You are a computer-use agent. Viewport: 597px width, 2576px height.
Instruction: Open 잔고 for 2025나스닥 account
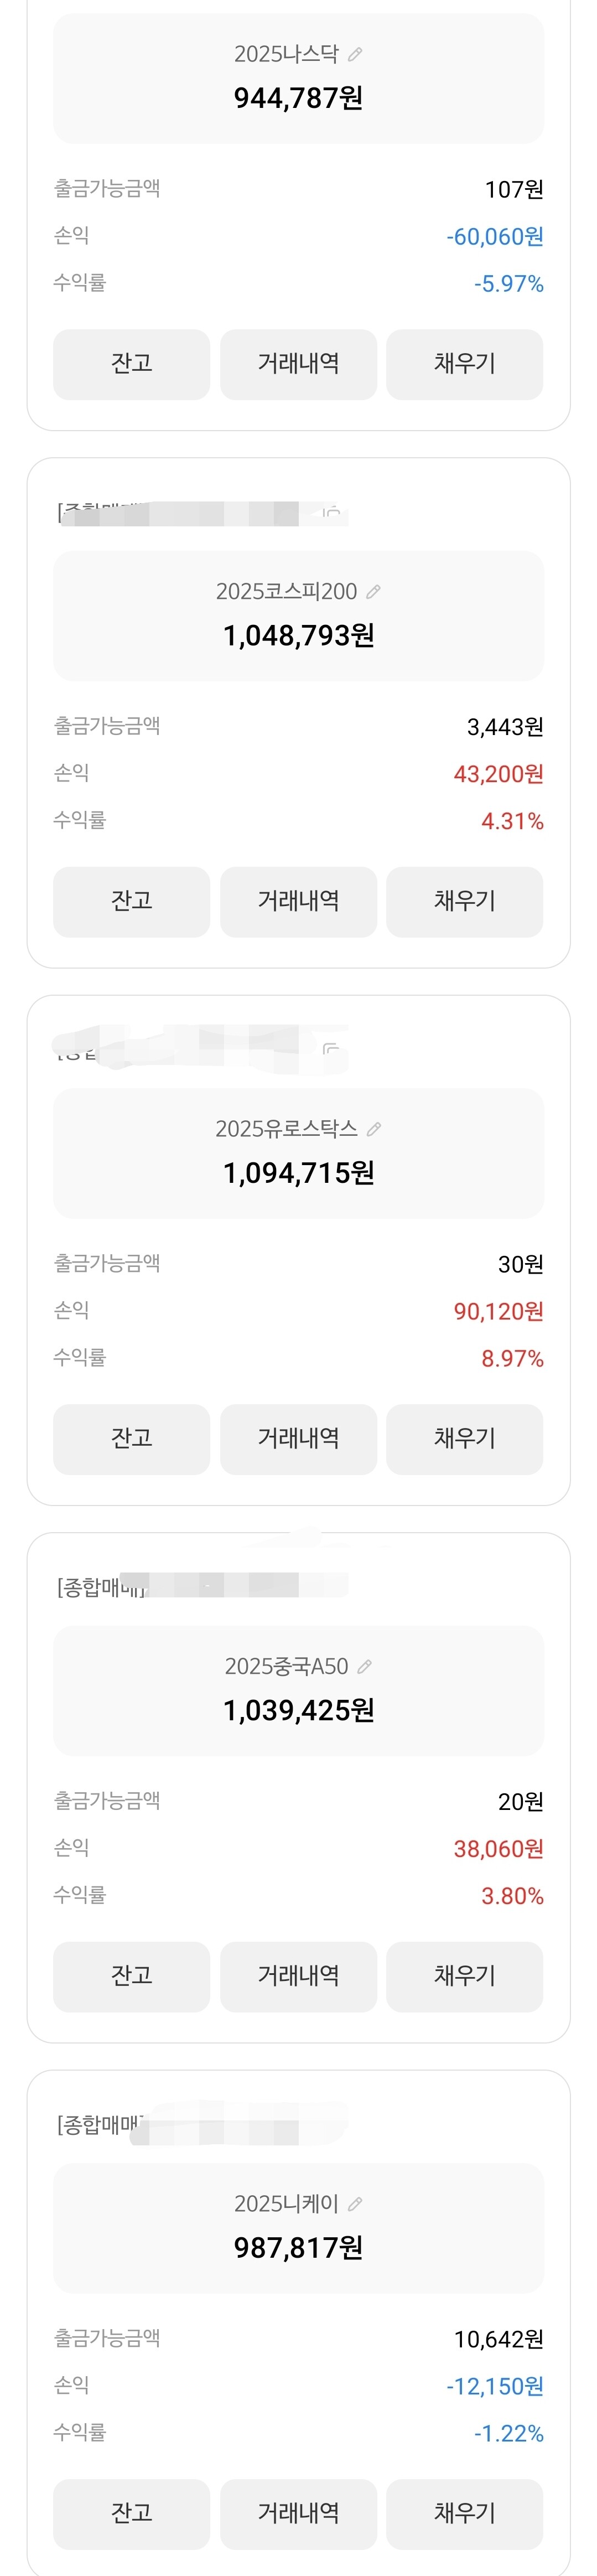[x=131, y=364]
